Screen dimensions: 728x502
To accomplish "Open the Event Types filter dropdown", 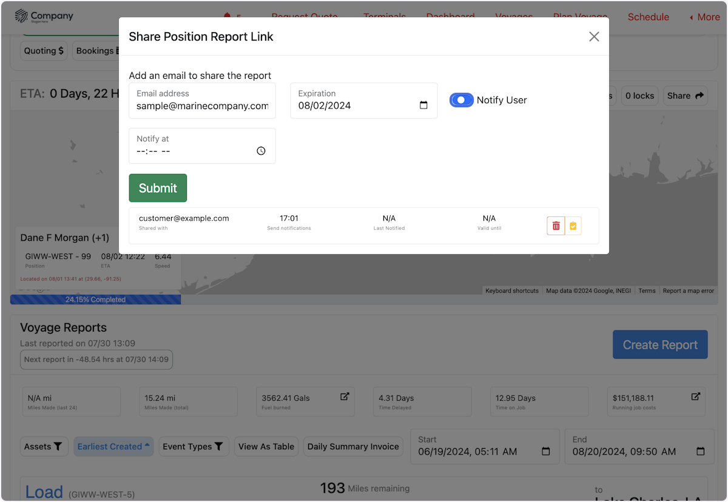I will (194, 446).
